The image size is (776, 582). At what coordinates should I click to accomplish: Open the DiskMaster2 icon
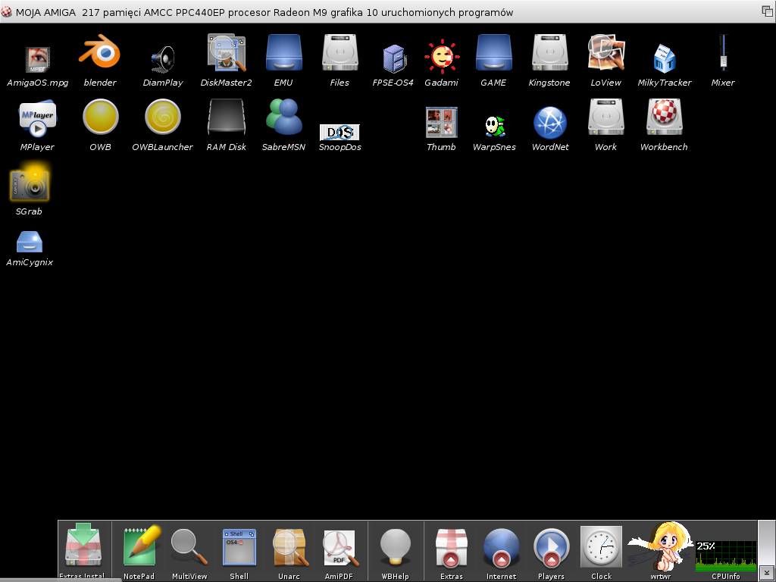tap(227, 52)
